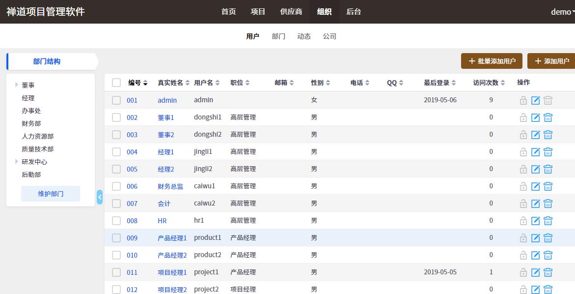This screenshot has height=294, width=575.
Task: Edit user caiwu1 via the pencil icon
Action: pyautogui.click(x=536, y=186)
